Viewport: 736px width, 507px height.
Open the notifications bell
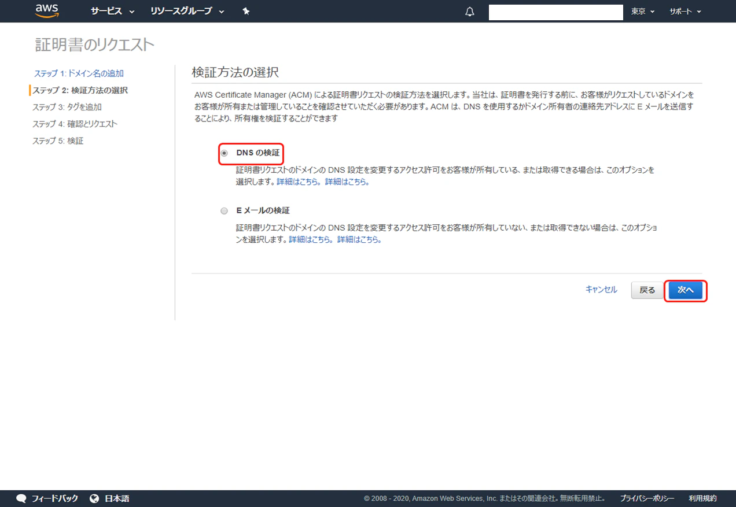(x=470, y=12)
